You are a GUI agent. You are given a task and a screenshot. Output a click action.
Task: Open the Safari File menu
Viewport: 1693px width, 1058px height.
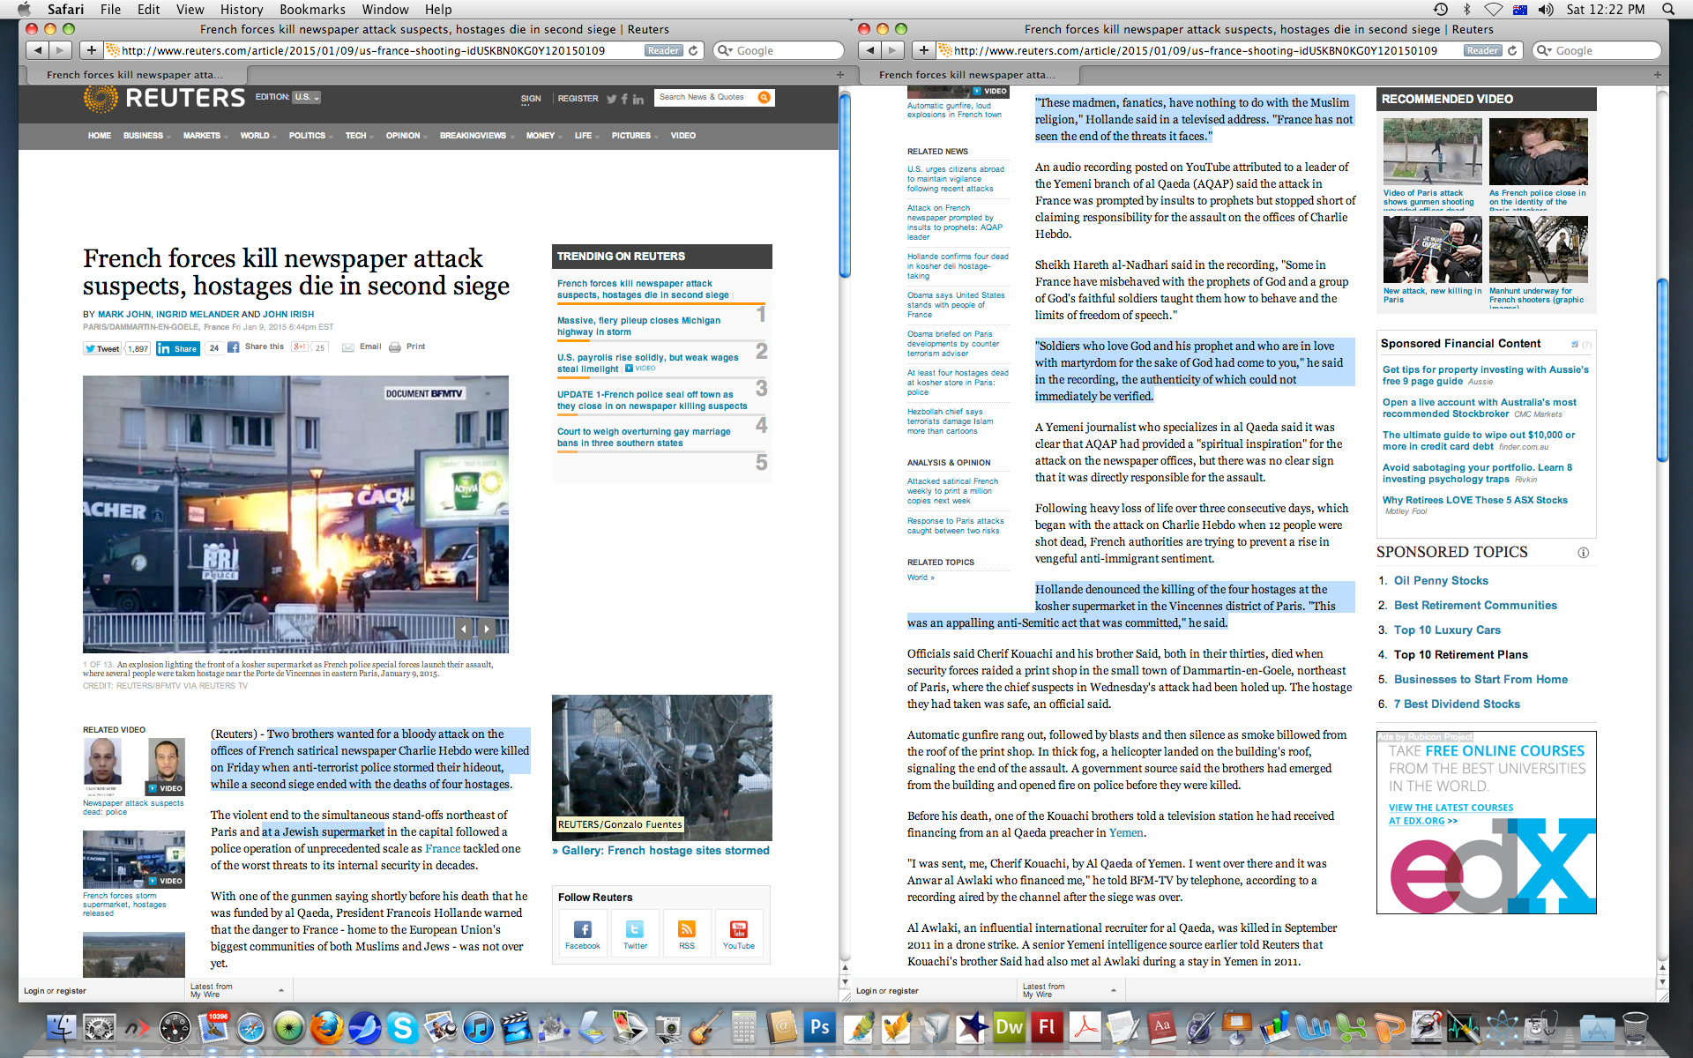(x=110, y=9)
